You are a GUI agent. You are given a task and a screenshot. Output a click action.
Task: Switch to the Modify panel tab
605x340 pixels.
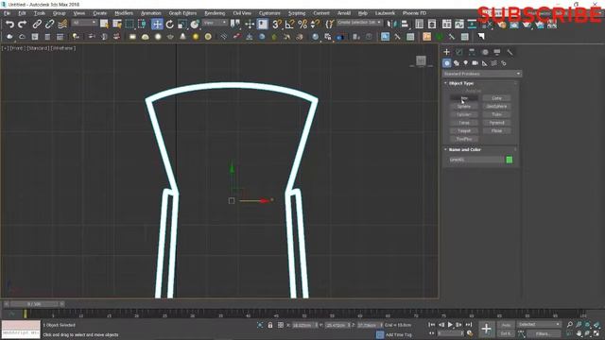click(x=459, y=52)
